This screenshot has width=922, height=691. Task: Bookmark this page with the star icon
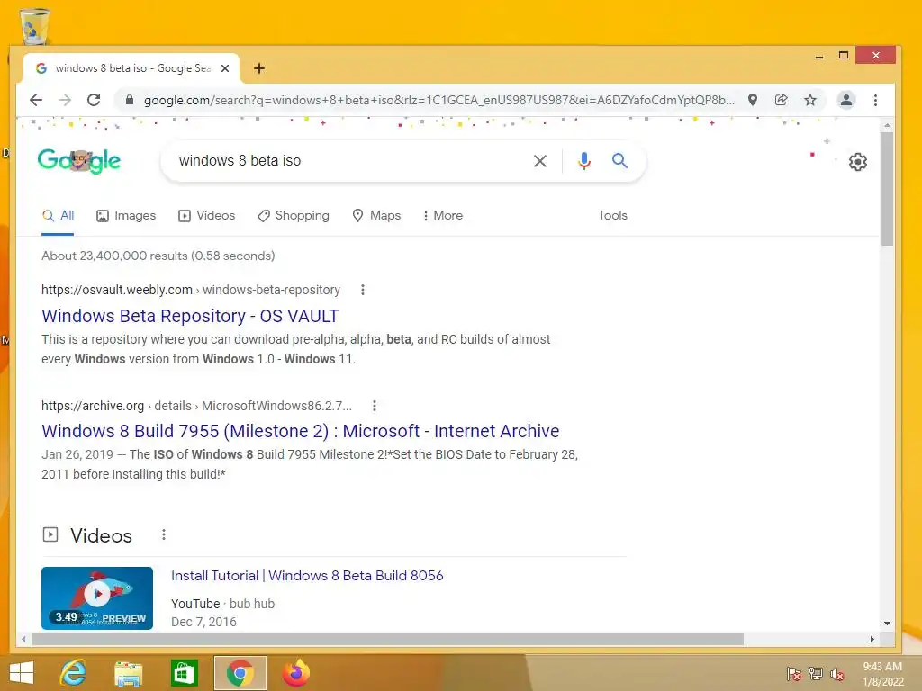coord(810,100)
